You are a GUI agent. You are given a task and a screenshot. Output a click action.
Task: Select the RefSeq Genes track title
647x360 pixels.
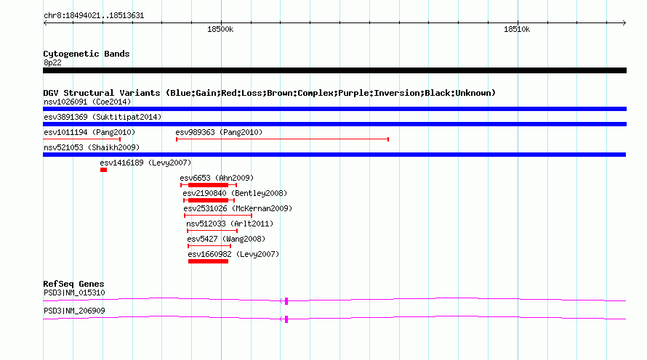73,284
